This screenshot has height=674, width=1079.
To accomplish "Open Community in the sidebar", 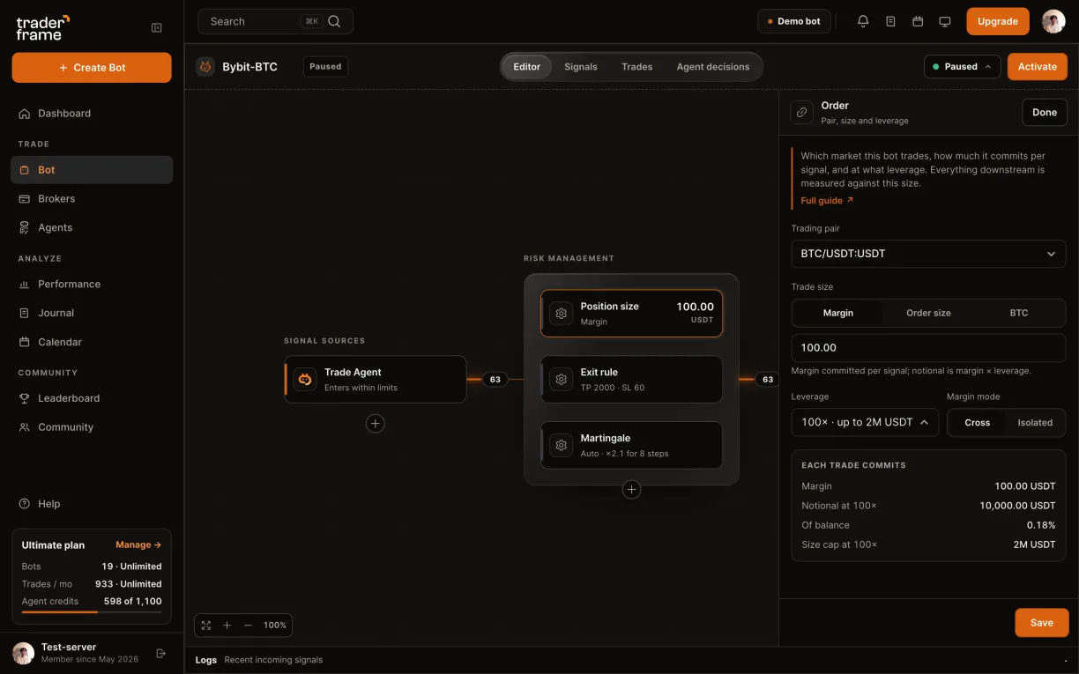I will click(92, 426).
